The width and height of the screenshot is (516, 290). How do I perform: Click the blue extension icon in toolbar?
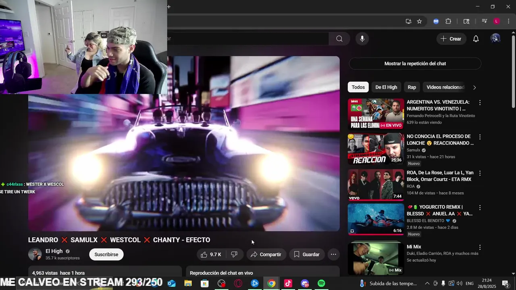point(436,21)
